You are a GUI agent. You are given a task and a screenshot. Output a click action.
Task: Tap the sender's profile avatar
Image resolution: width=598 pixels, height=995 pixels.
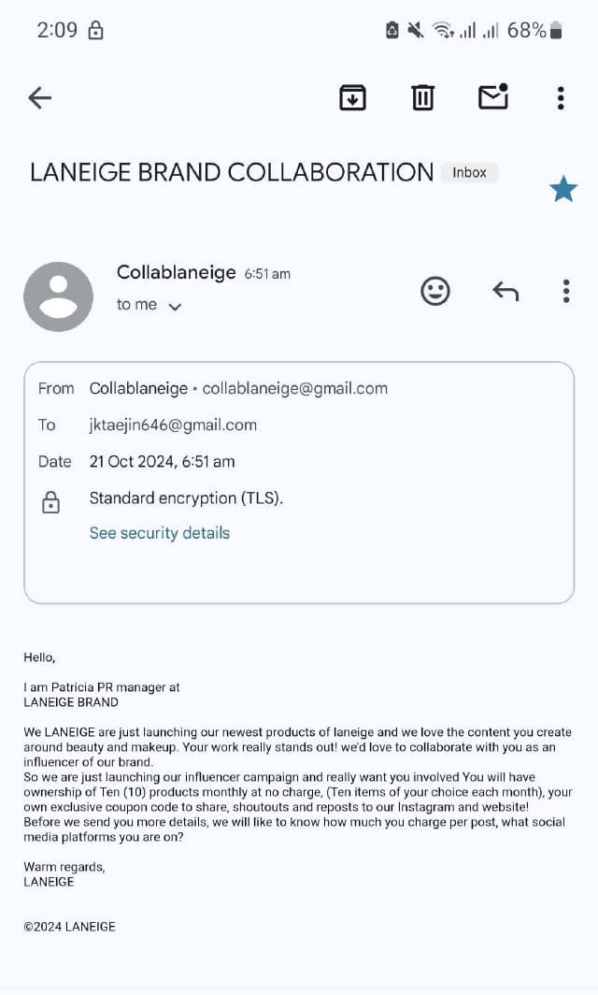coord(58,296)
